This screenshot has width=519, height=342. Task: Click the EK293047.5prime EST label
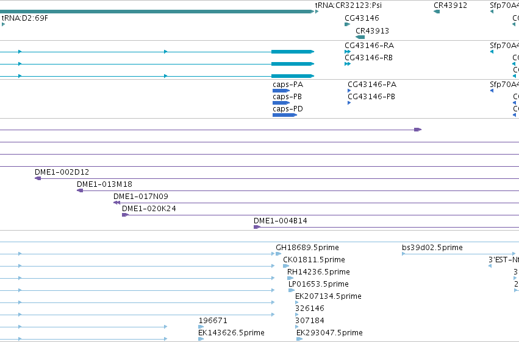click(329, 333)
